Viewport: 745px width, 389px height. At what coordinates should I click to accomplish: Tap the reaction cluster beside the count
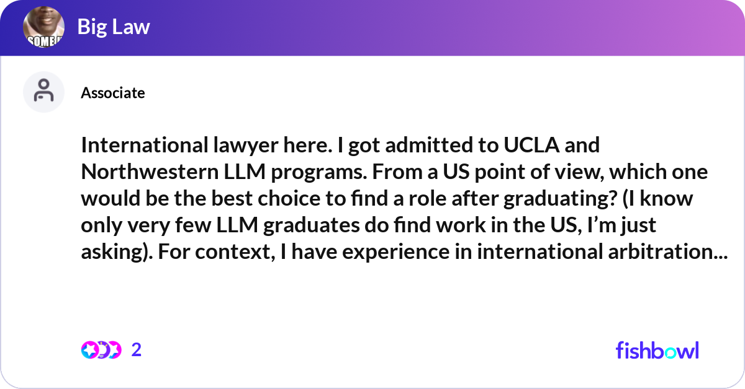click(102, 350)
